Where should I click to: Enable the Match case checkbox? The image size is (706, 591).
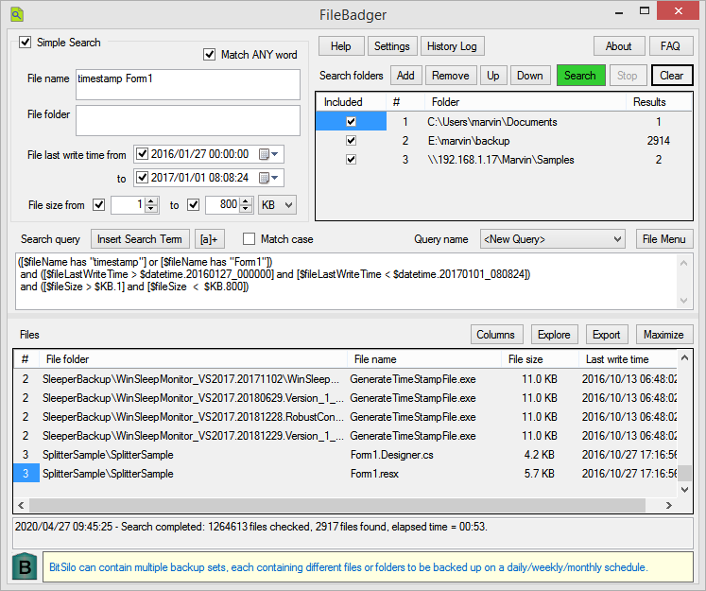[249, 238]
